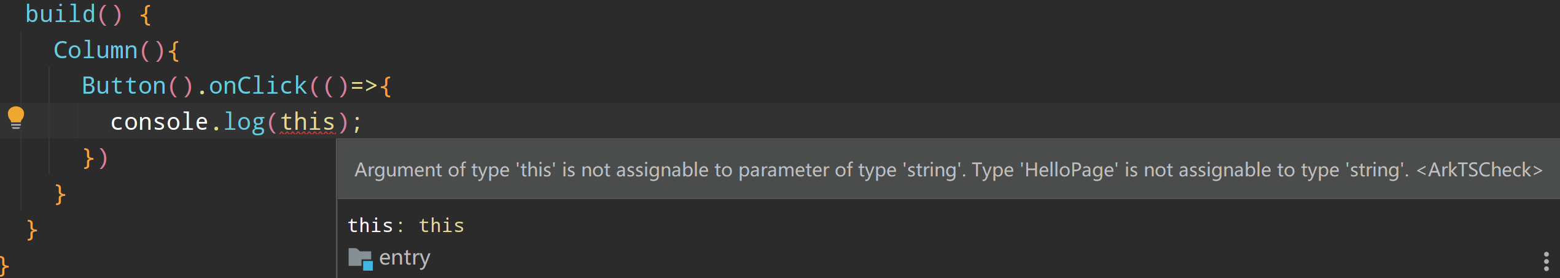1560x278 pixels.
Task: Click the closing brace of build method
Action: (x=32, y=230)
